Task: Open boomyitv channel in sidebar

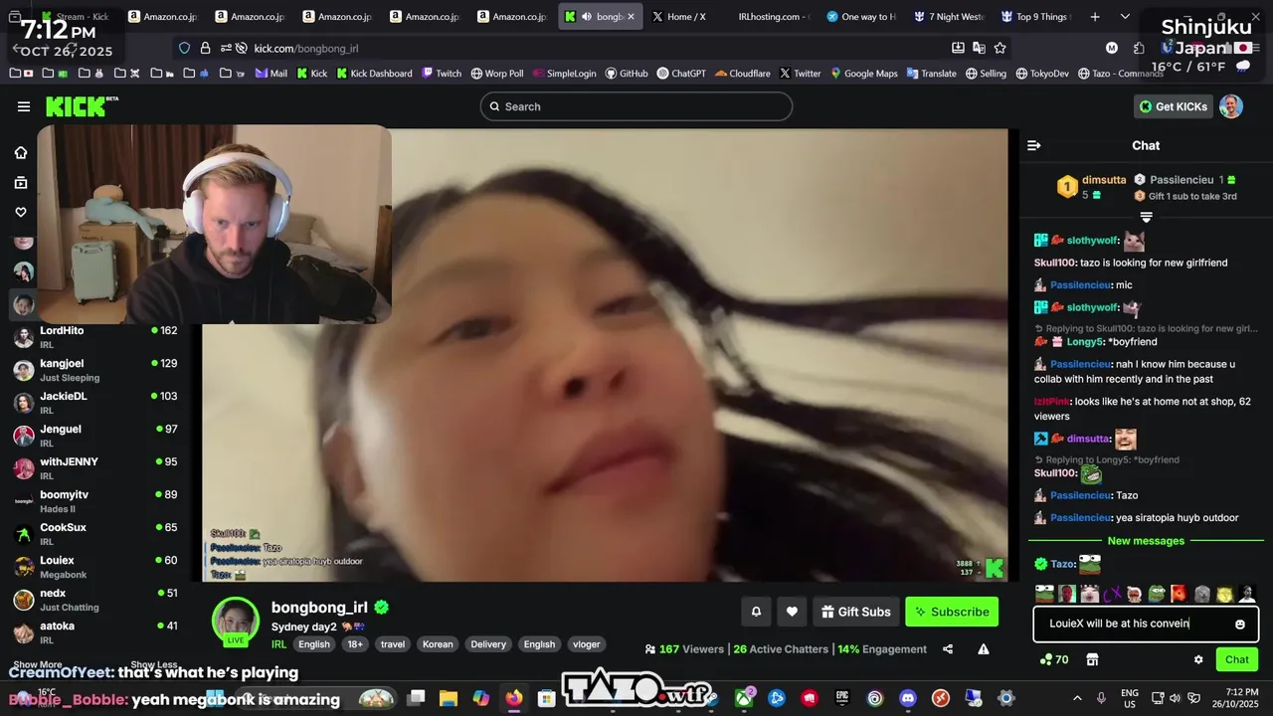Action: 94,501
